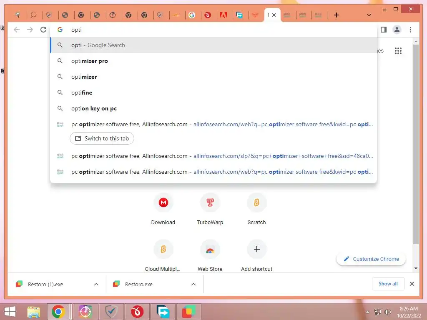Switch to the Adobe tab

pyautogui.click(x=224, y=15)
